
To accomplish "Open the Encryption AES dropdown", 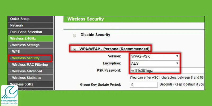I will click(x=154, y=64).
